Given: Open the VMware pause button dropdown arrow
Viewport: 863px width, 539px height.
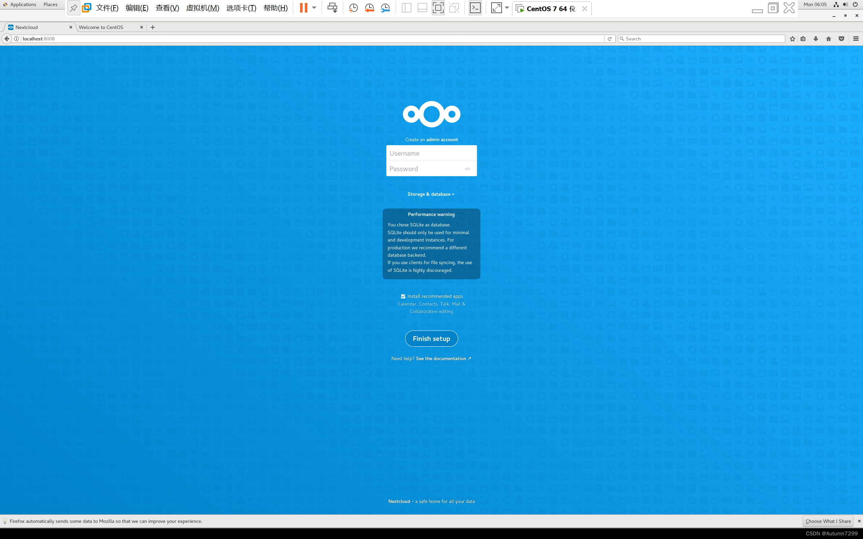Looking at the screenshot, I should click(314, 8).
